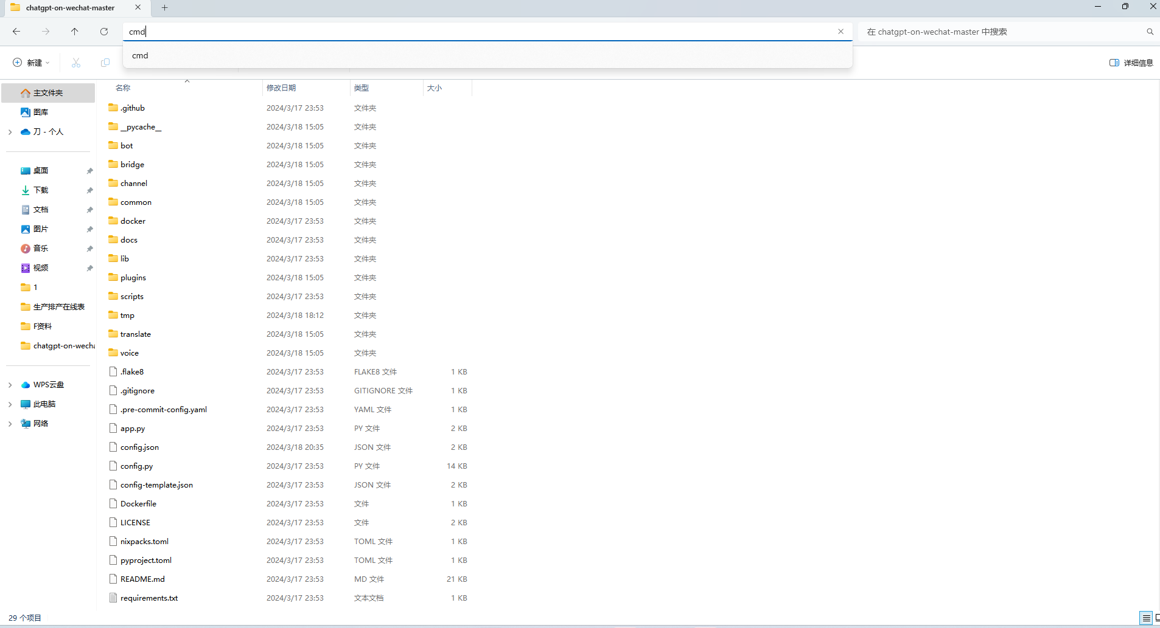Open 下载 in the sidebar

click(x=41, y=190)
